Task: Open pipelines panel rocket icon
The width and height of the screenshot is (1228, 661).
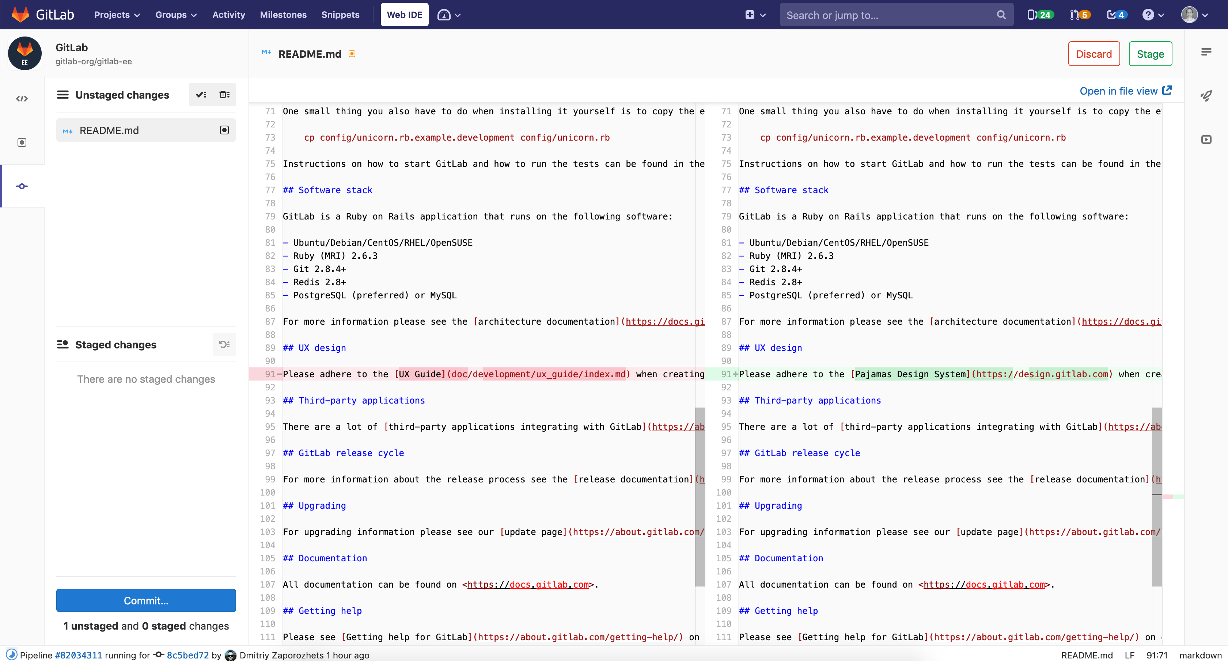Action: coord(1206,96)
